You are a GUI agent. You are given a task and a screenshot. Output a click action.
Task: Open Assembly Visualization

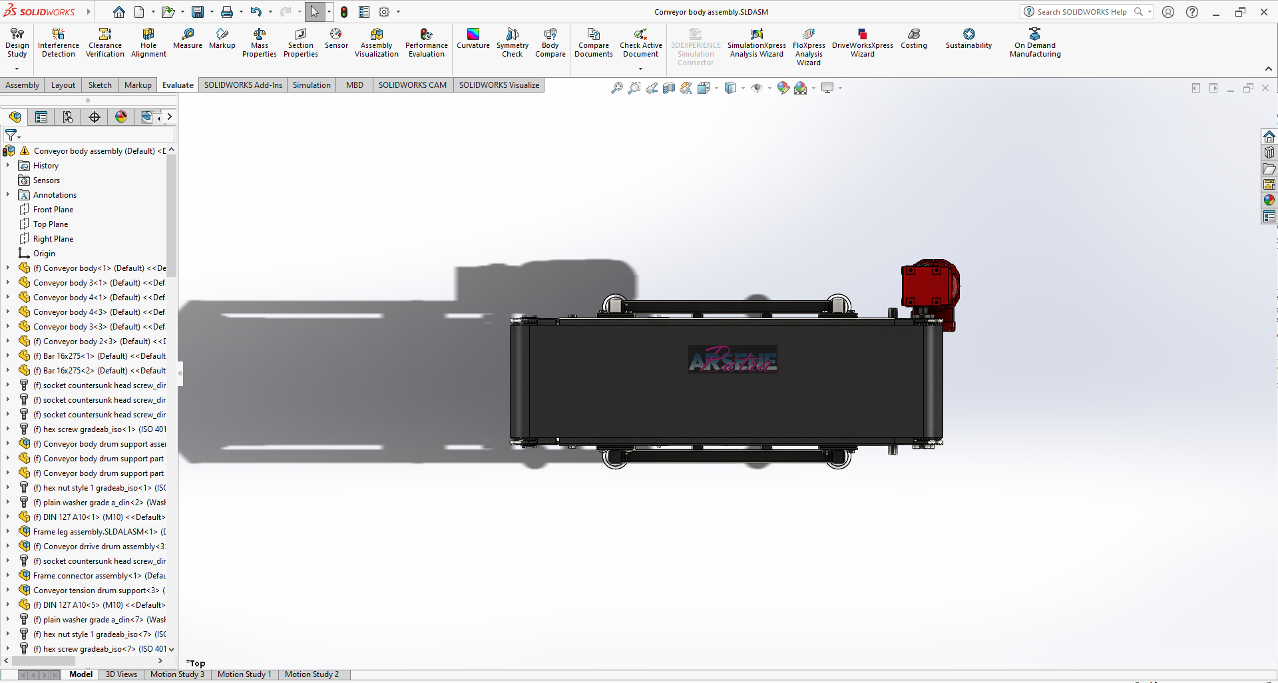point(377,43)
